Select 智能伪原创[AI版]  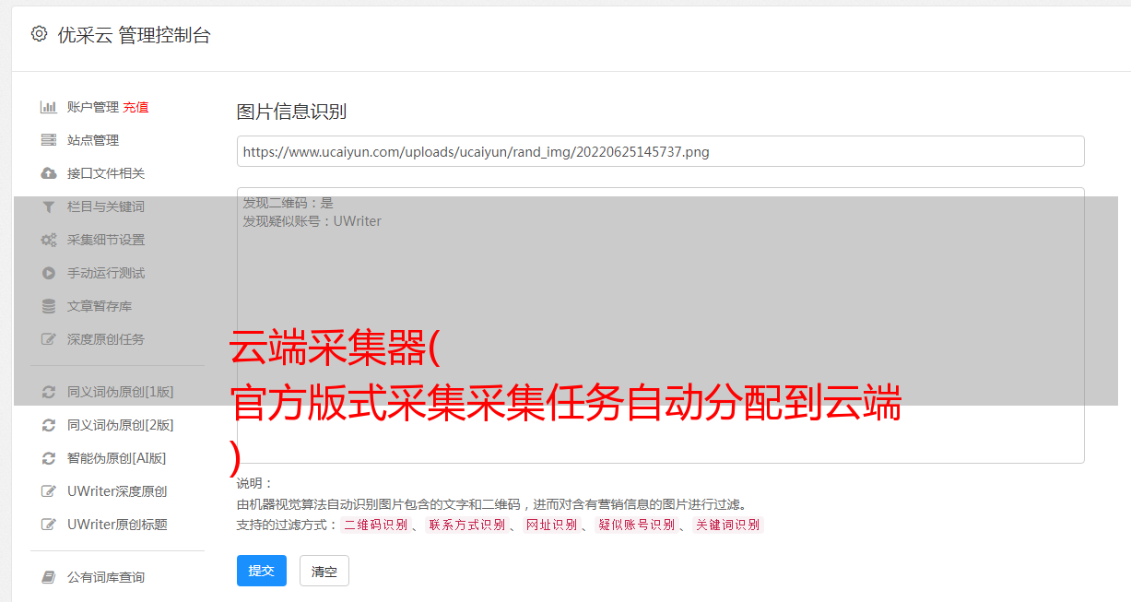pyautogui.click(x=116, y=458)
